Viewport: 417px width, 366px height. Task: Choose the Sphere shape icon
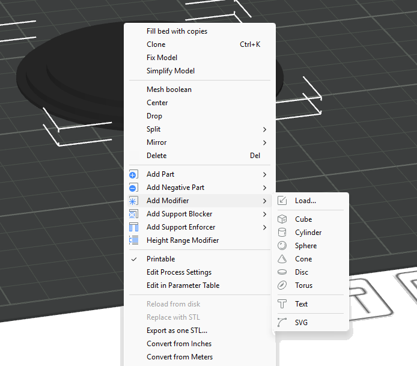point(282,246)
